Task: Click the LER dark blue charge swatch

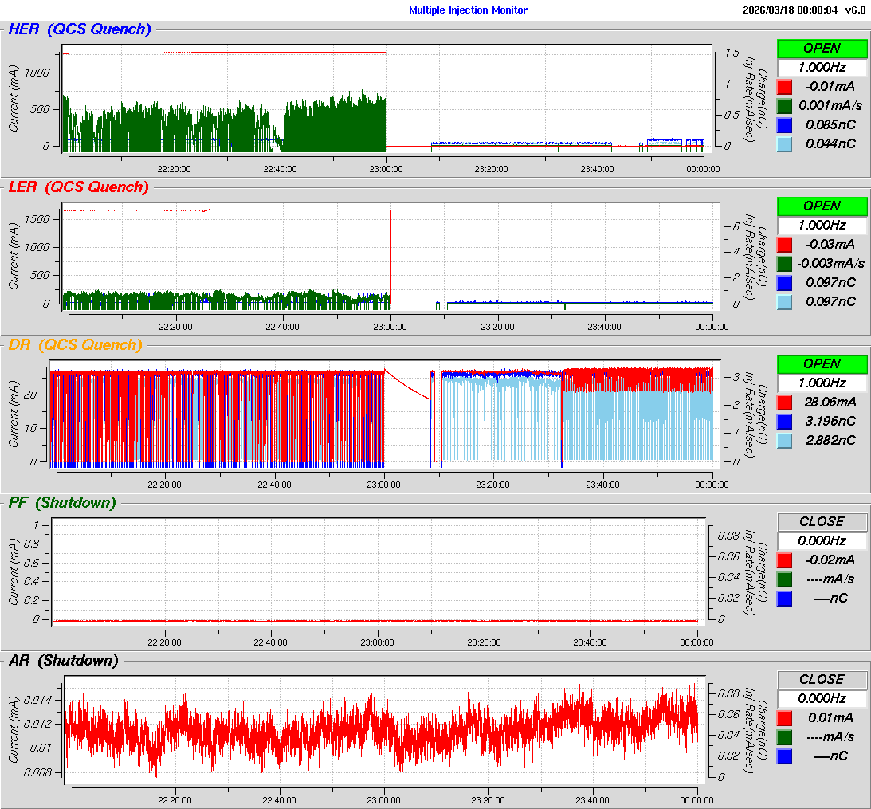Action: pyautogui.click(x=784, y=283)
